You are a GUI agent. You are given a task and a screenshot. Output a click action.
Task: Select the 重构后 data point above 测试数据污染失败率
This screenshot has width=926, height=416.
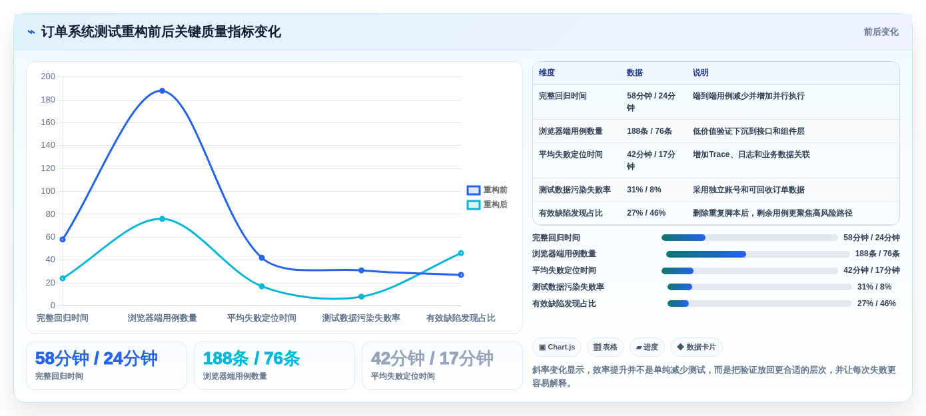point(361,297)
